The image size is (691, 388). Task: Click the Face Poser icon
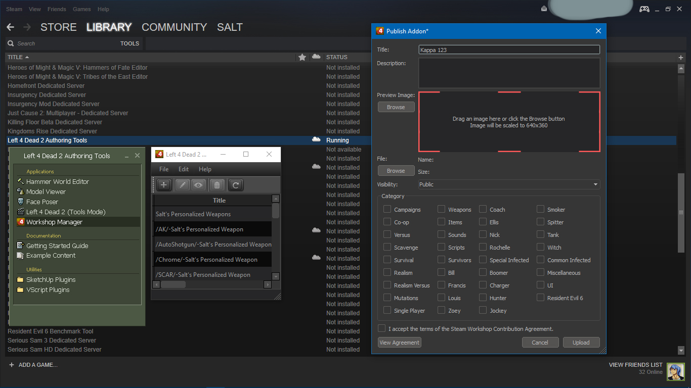(x=21, y=202)
